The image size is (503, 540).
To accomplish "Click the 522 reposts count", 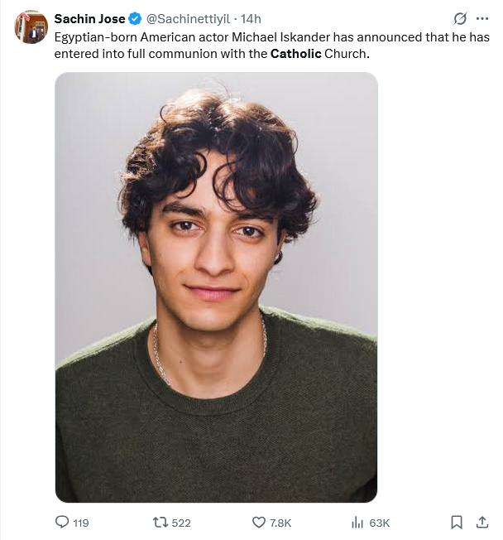I will [x=181, y=523].
